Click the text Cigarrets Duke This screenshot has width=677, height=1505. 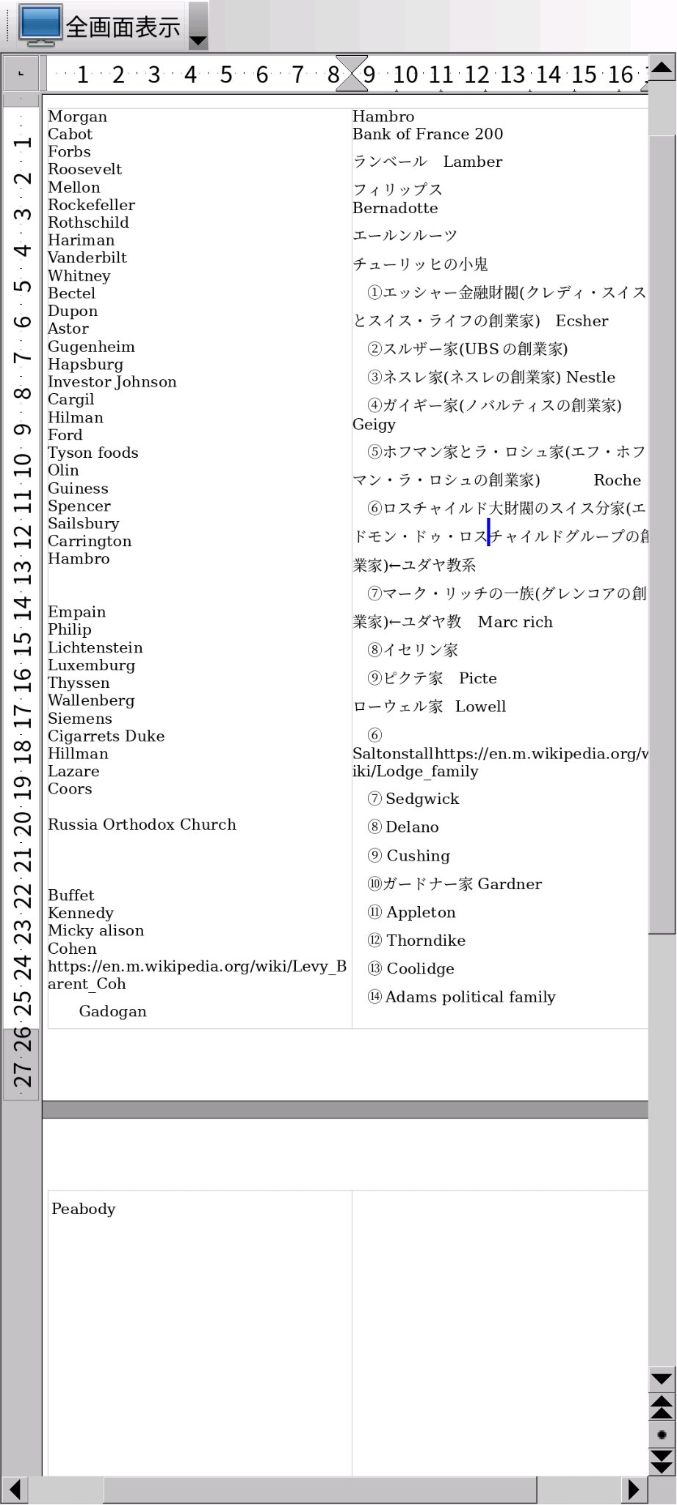[x=106, y=736]
